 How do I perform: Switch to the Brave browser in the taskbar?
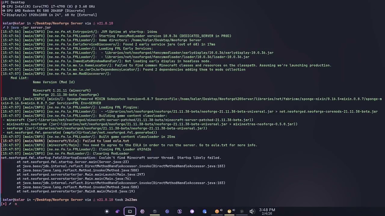pos(217,211)
